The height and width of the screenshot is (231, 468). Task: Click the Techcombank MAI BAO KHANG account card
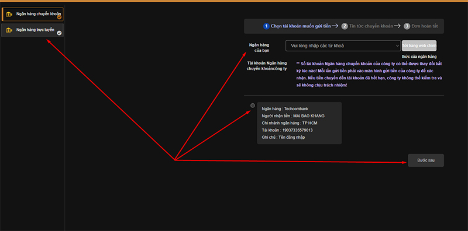click(299, 123)
